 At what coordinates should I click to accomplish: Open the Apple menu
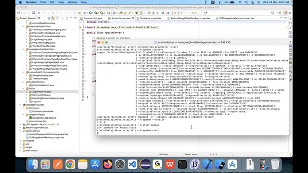20,2
